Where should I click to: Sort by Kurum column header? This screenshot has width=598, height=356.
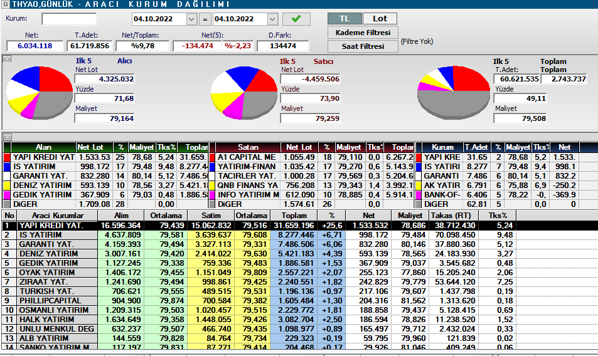click(442, 147)
